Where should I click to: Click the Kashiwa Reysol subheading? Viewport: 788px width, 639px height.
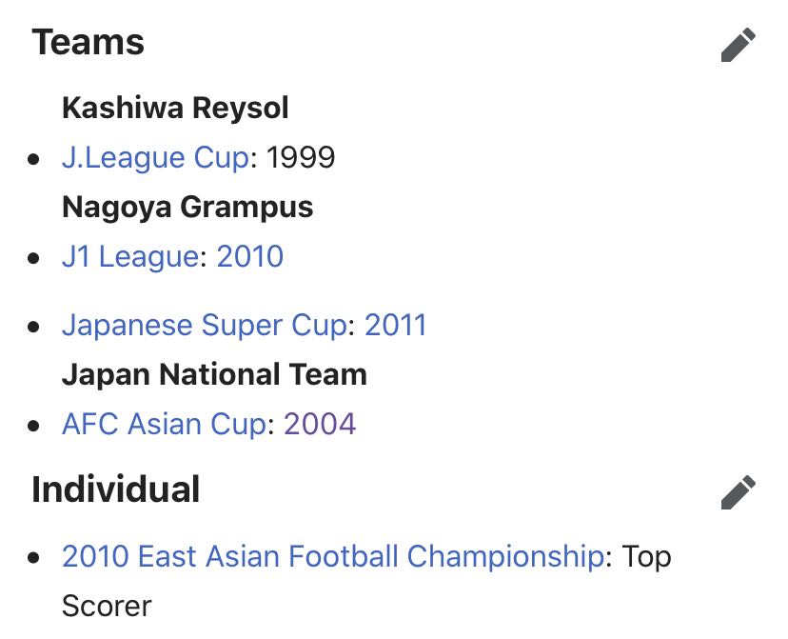(175, 108)
